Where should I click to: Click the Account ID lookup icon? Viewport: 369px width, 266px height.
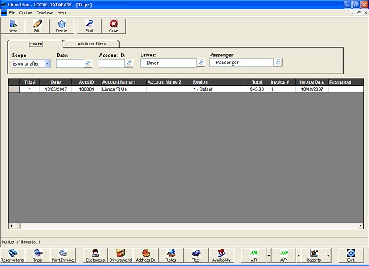129,63
